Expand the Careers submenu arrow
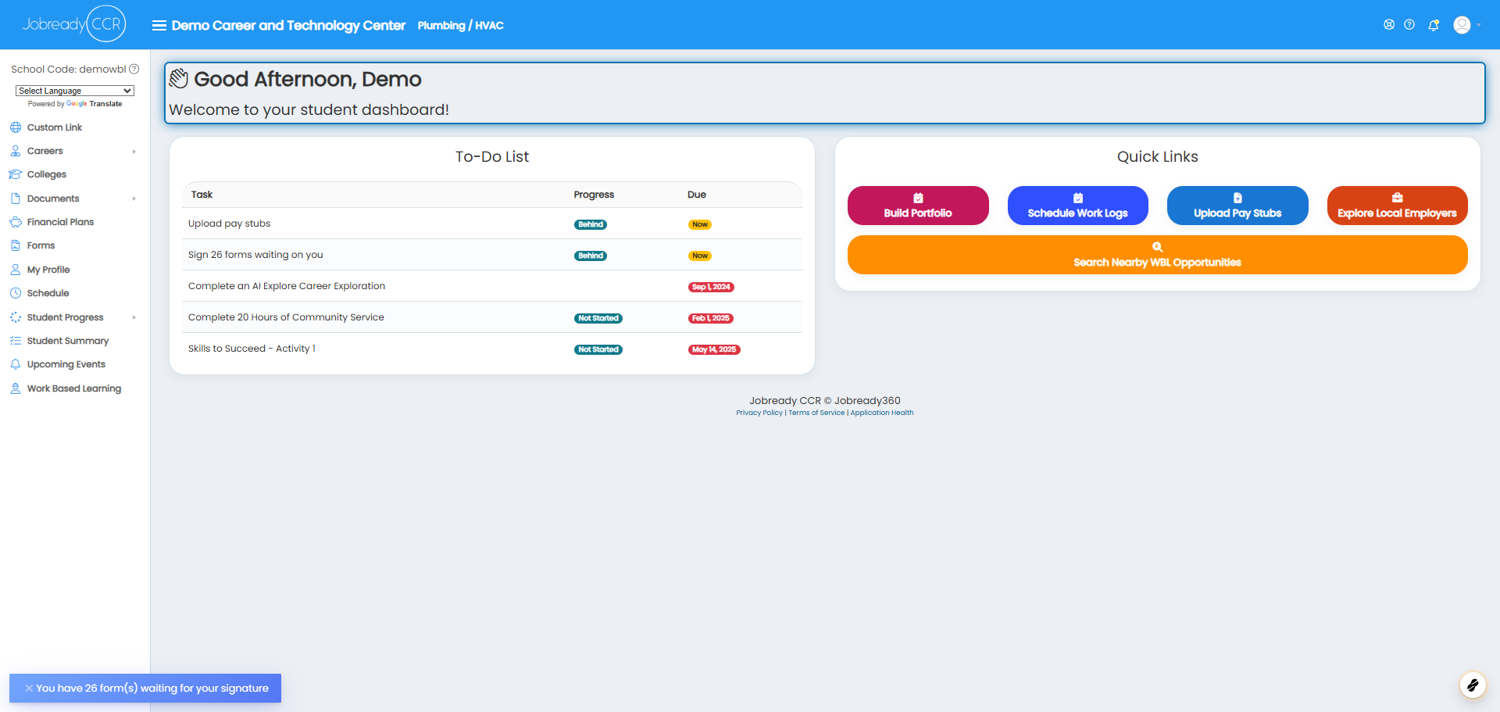 click(x=134, y=152)
